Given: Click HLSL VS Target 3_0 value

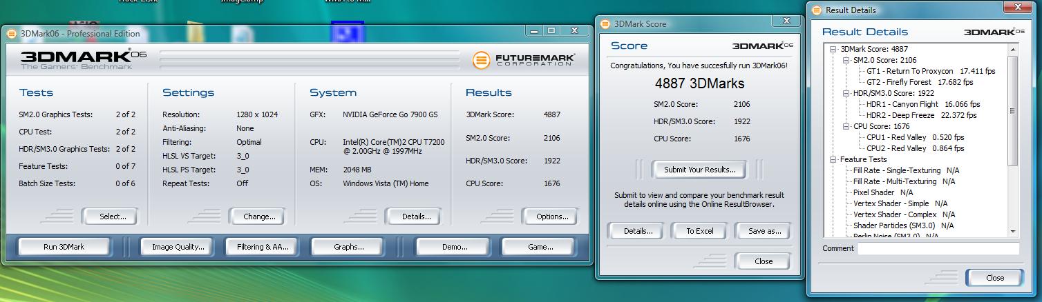Looking at the screenshot, I should click(x=243, y=156).
